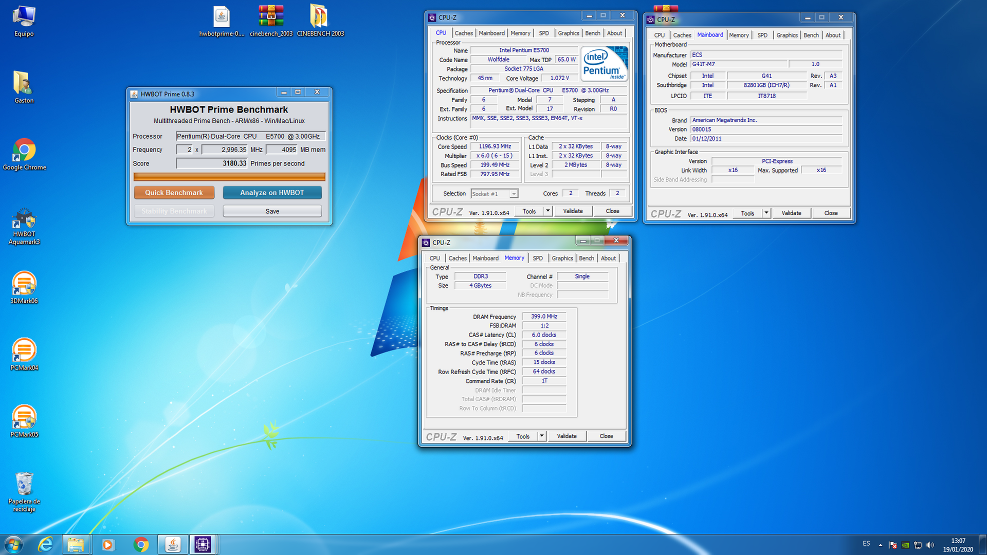Click ES language indicator in tray

coord(866,543)
